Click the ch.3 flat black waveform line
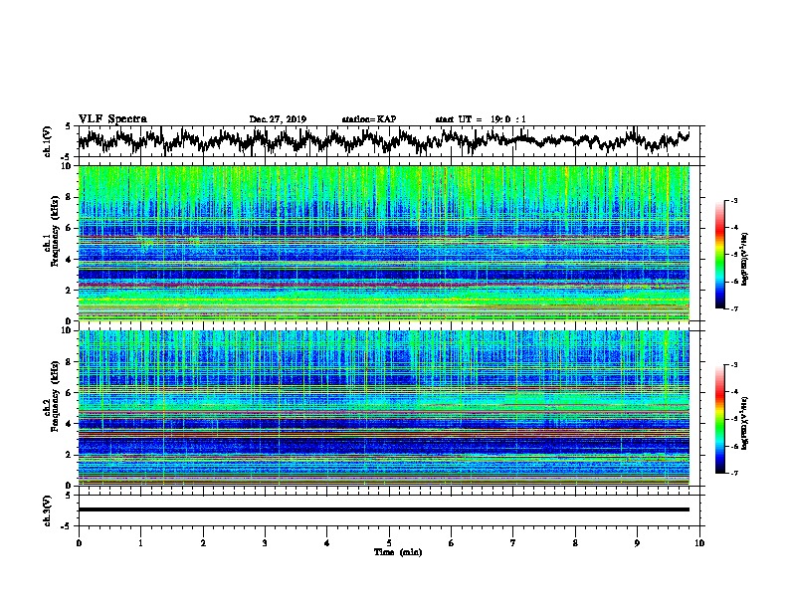 click(x=384, y=509)
